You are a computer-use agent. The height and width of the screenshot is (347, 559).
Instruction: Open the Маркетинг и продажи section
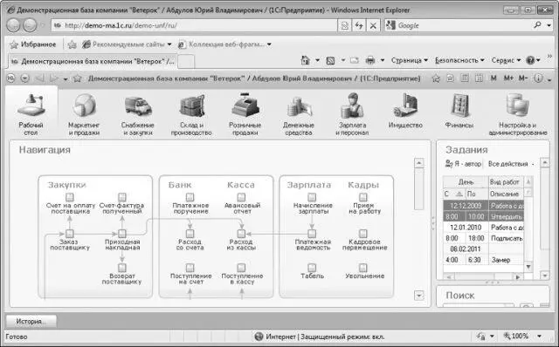pos(84,114)
